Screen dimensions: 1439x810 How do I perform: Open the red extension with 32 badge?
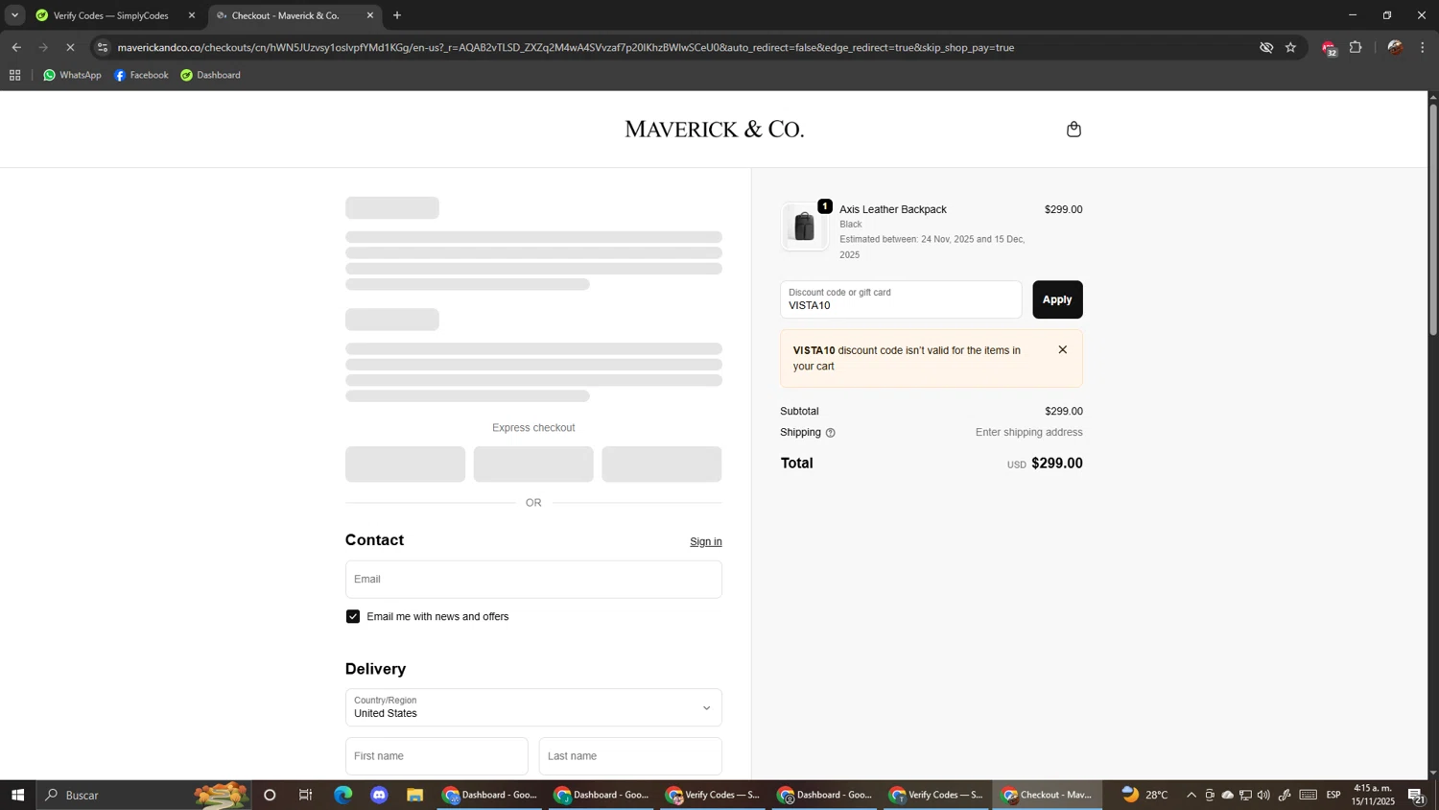point(1329,48)
